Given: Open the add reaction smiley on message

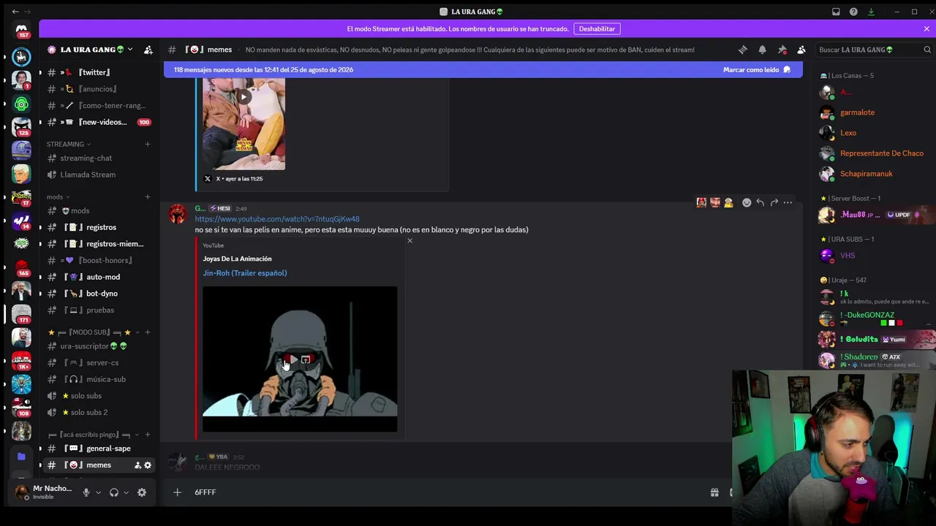Looking at the screenshot, I should (x=747, y=202).
